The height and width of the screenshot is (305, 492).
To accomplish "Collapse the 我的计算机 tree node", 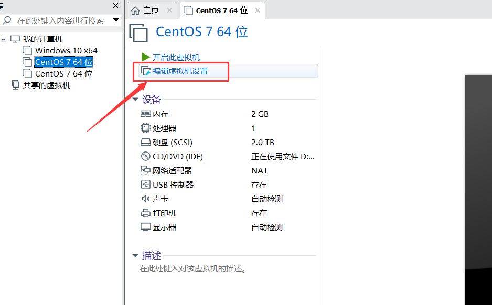I will (4, 39).
